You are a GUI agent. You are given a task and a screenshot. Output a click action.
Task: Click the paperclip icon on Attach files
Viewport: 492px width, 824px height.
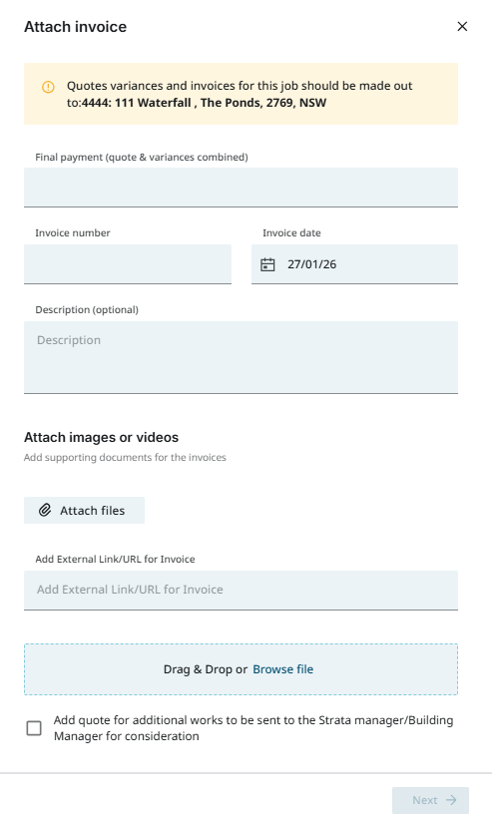(x=45, y=511)
